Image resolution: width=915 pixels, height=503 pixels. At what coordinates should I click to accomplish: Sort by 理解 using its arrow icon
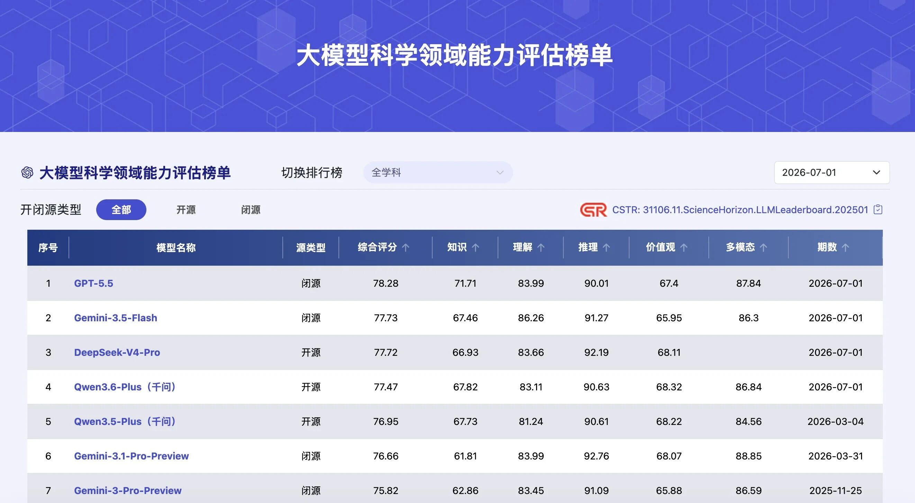tap(541, 247)
